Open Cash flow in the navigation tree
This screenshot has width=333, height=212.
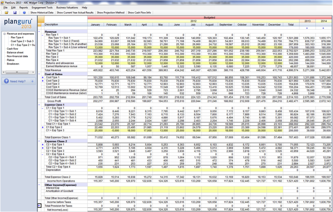tap(12, 49)
